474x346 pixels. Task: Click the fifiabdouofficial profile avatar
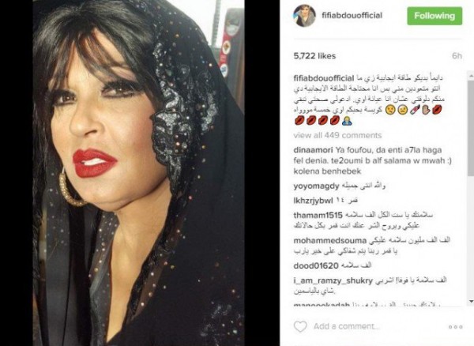304,16
